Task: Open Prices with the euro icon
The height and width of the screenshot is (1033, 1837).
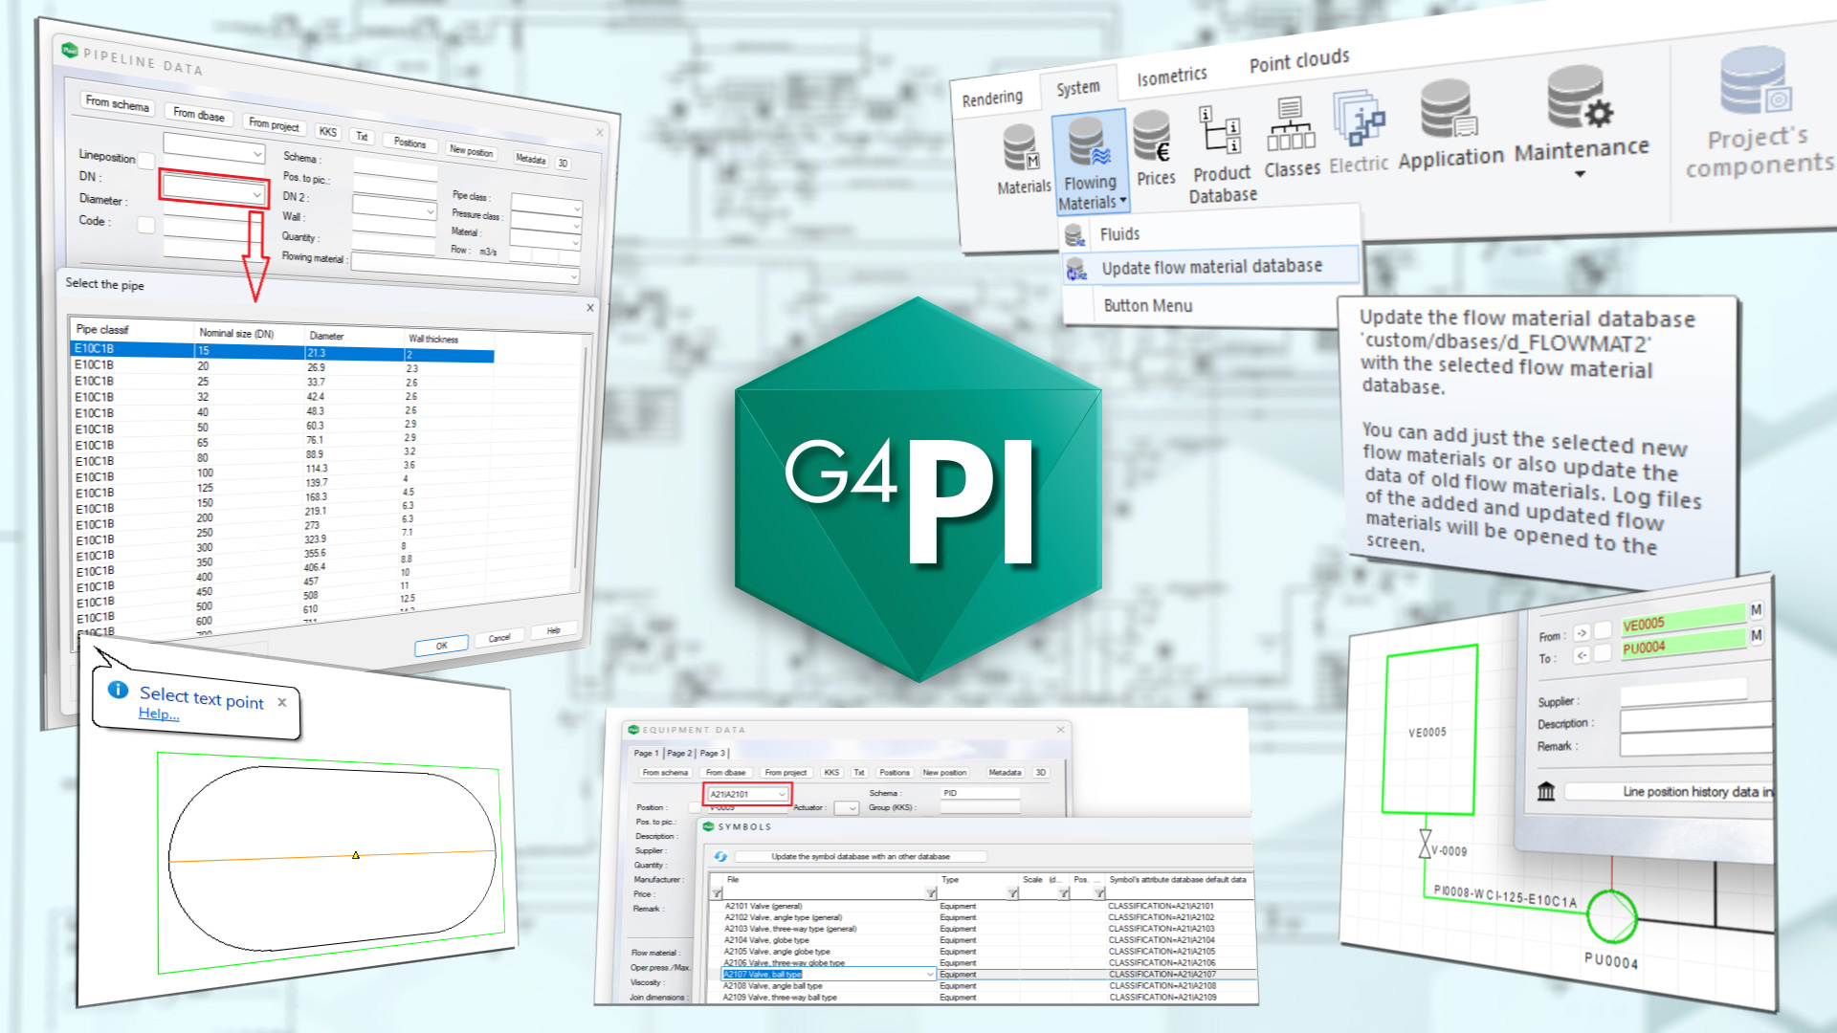Action: (x=1153, y=138)
